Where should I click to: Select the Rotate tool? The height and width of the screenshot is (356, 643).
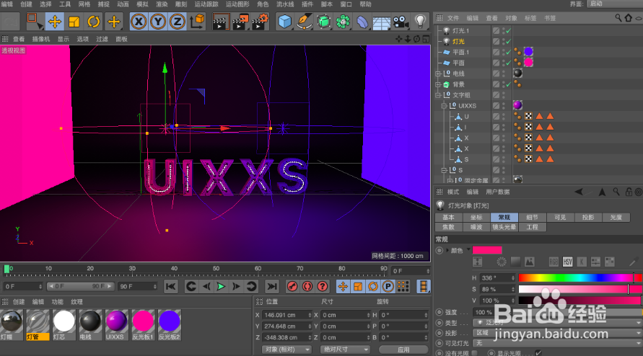tap(94, 22)
